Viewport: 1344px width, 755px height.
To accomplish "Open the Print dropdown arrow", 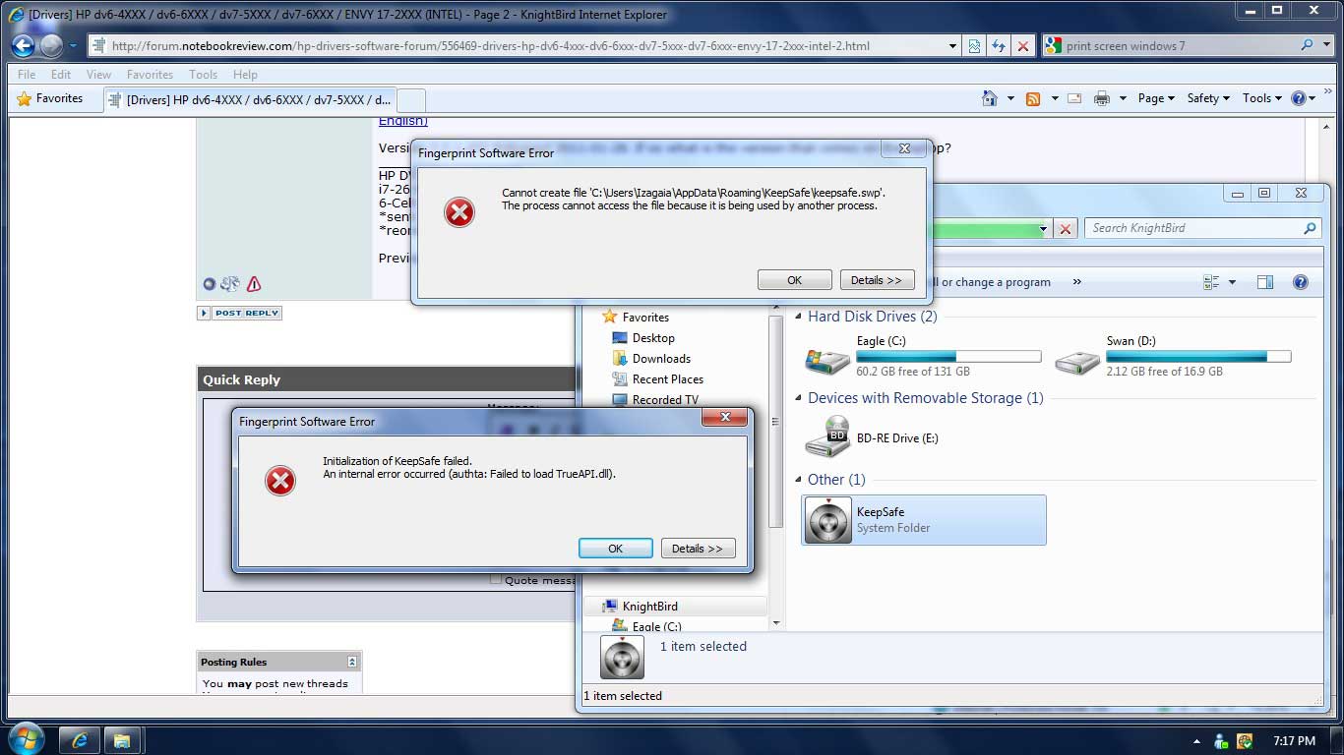I will click(x=1122, y=98).
